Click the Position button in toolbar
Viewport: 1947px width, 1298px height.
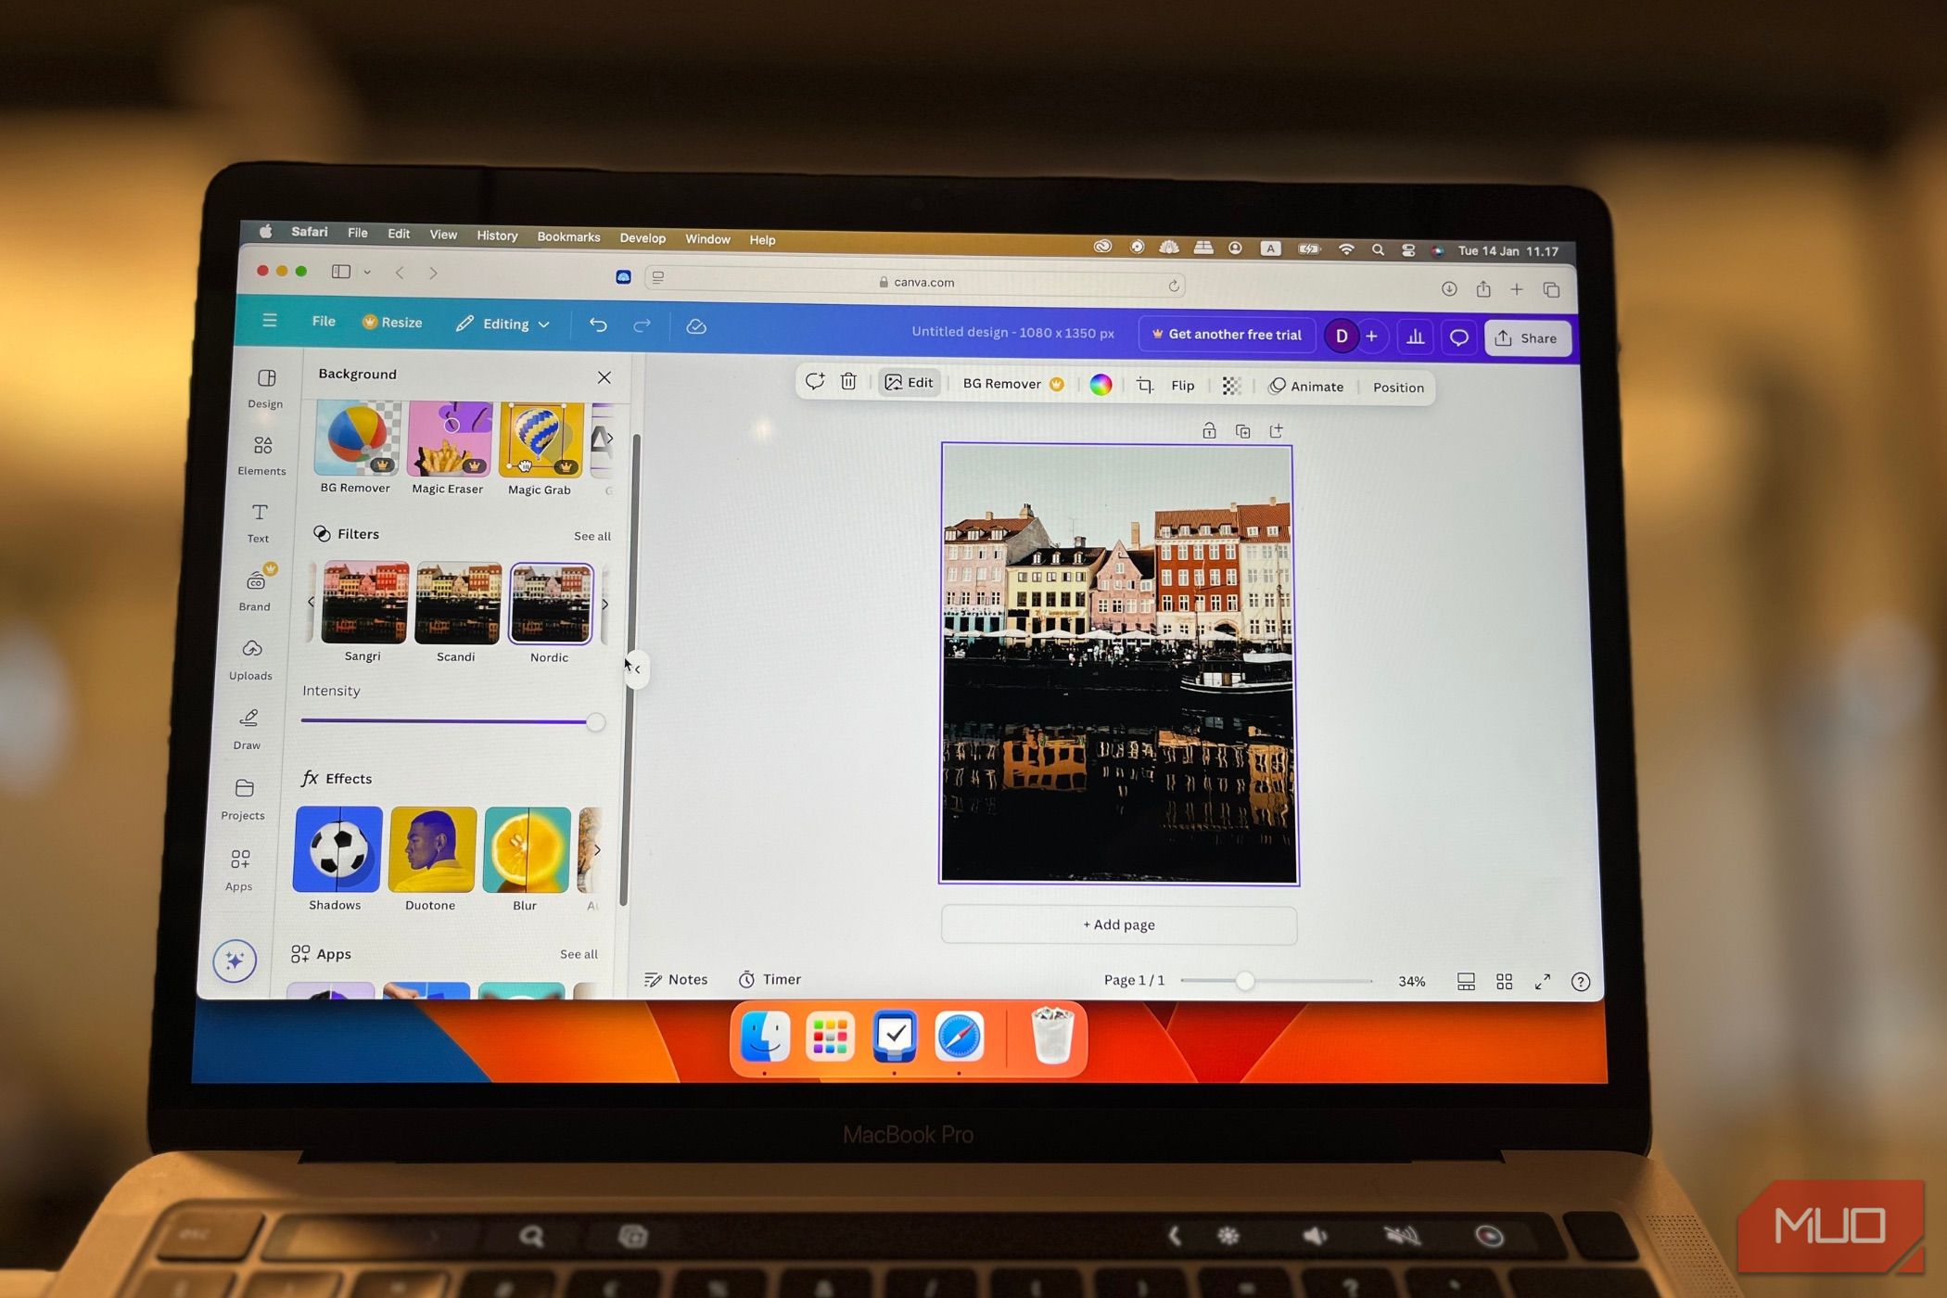tap(1395, 387)
